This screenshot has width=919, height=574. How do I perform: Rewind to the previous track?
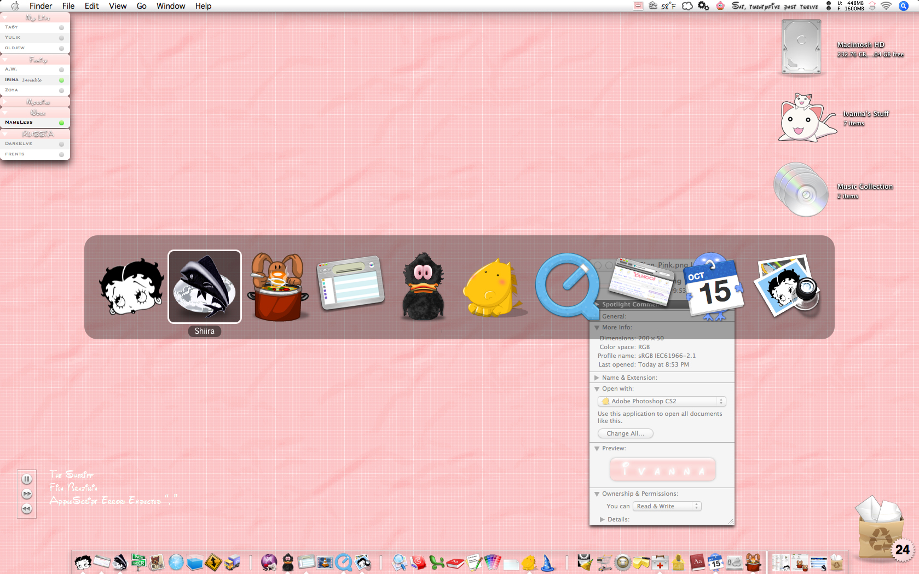tap(27, 509)
